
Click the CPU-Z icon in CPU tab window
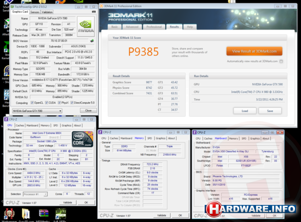(x=6, y=119)
